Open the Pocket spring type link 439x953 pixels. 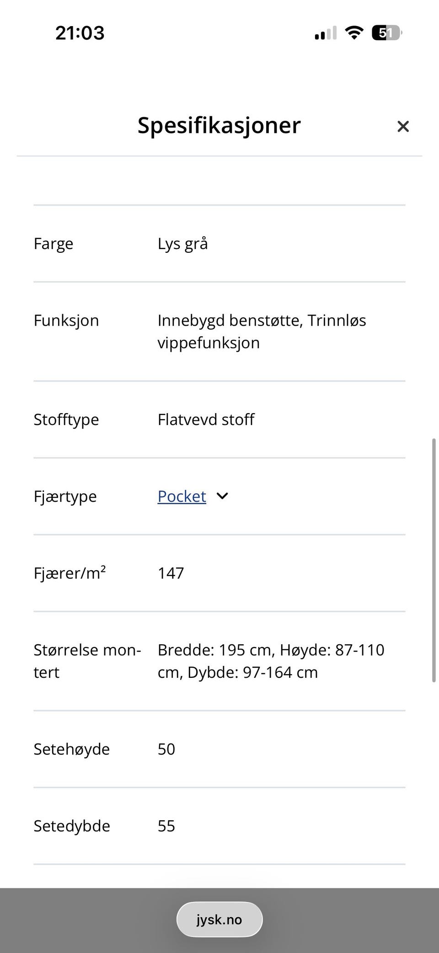pos(182,496)
